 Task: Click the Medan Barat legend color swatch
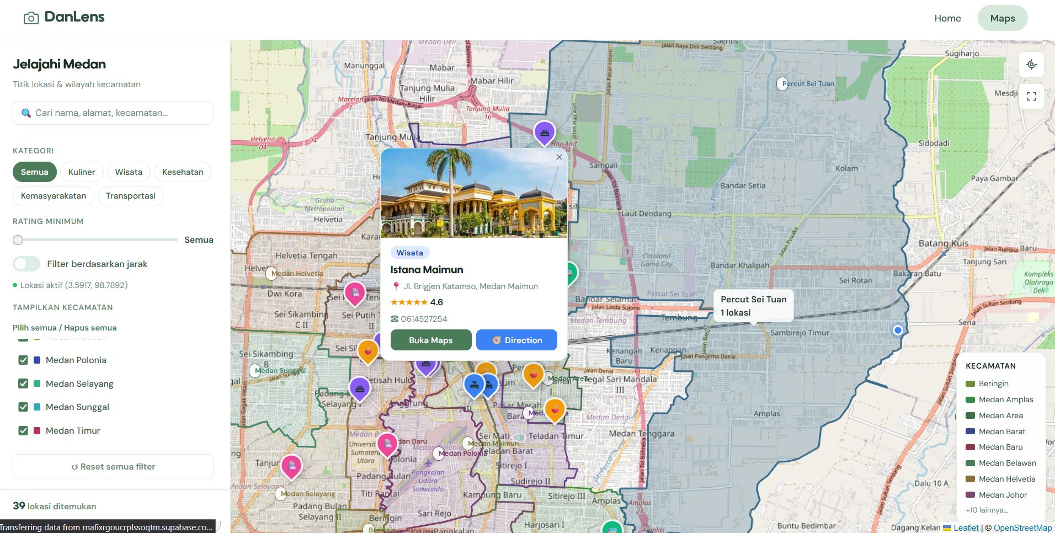971,431
